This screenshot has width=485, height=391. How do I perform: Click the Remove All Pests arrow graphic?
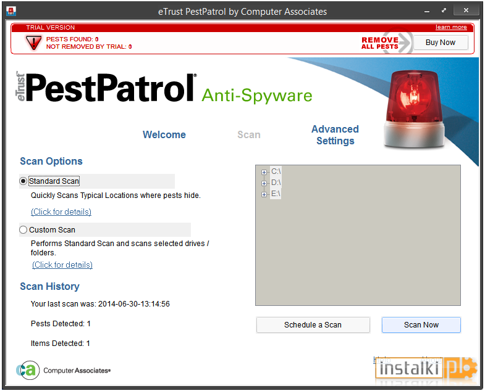(387, 43)
